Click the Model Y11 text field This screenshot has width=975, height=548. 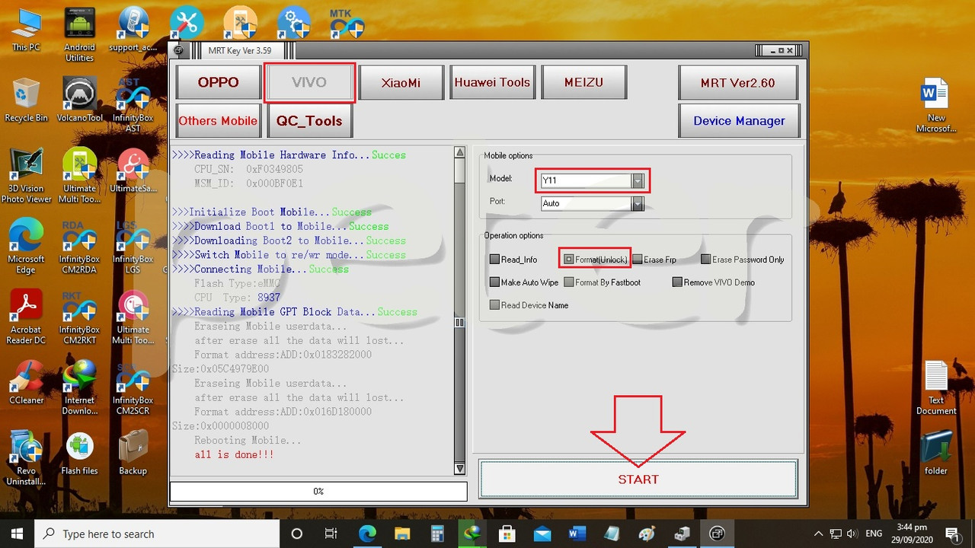(587, 180)
